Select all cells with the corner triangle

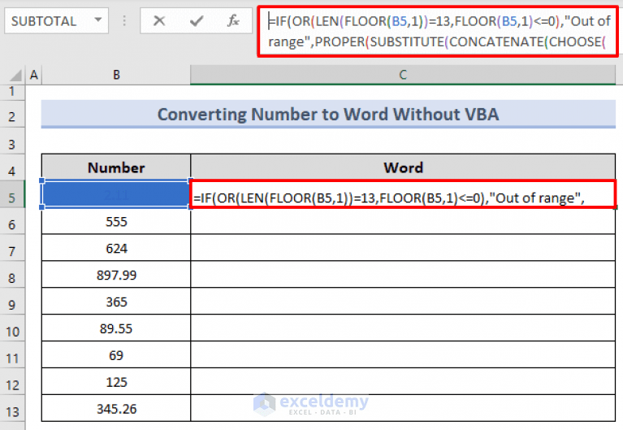[15, 75]
